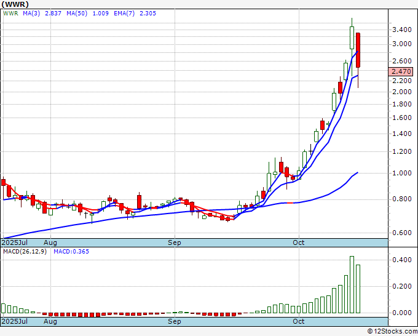
Task: Click the WWR legend label
Action: pos(10,14)
